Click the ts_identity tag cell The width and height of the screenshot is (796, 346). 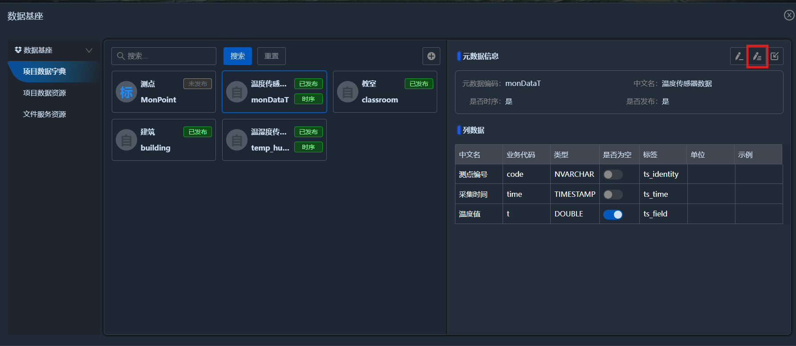(663, 174)
